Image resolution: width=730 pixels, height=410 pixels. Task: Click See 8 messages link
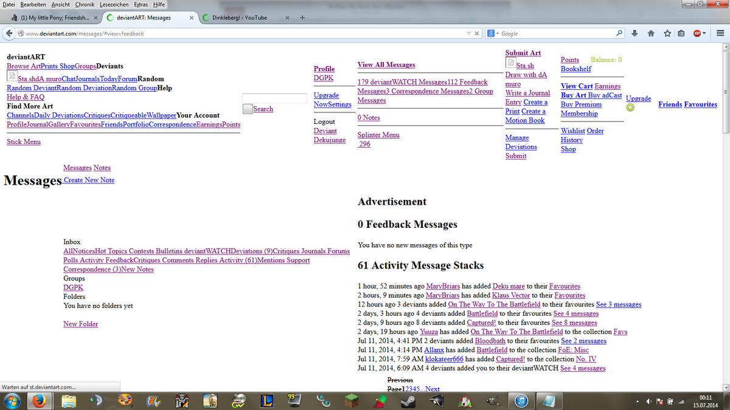pos(574,323)
